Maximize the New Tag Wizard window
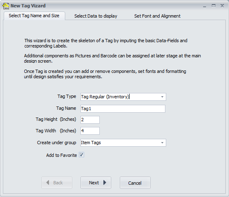 click(213, 6)
